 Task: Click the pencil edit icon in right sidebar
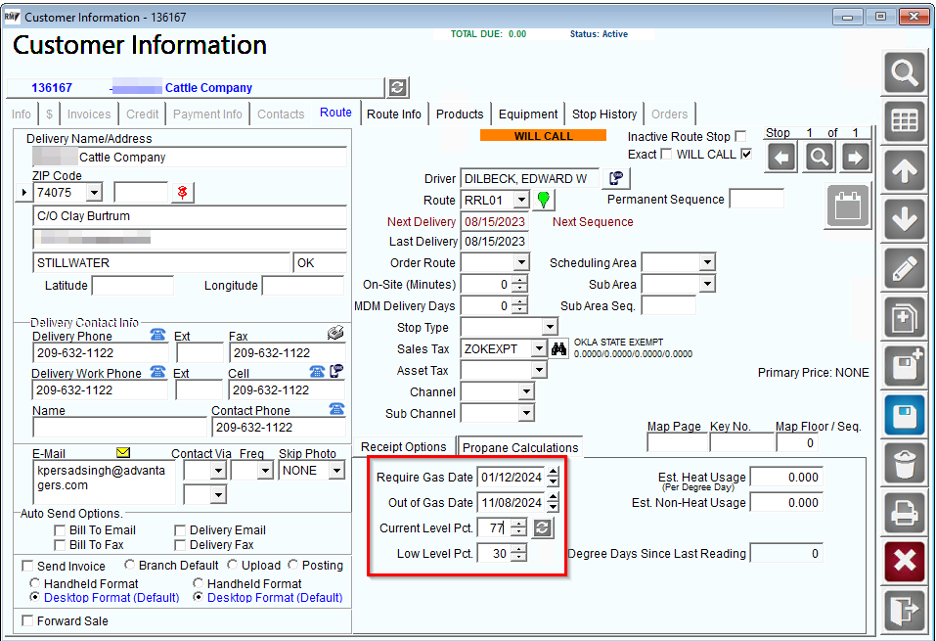(905, 268)
